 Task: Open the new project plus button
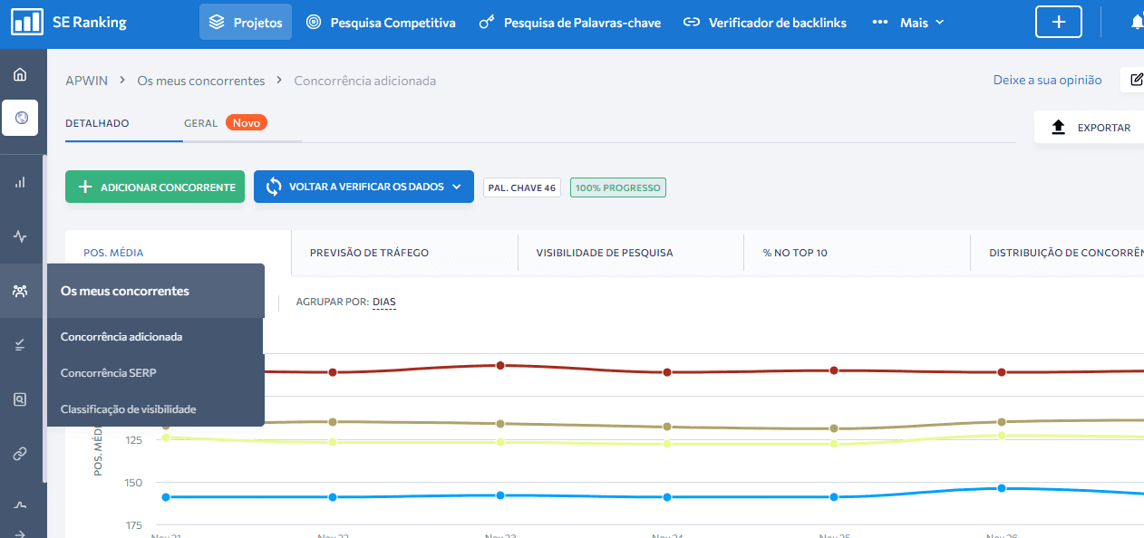[x=1058, y=21]
